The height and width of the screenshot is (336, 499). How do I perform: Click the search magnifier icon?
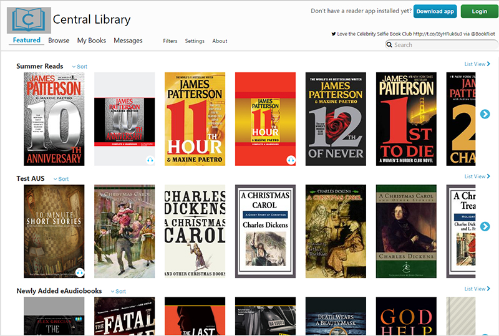point(389,45)
